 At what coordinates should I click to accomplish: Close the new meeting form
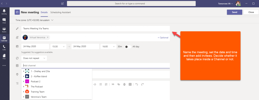tap(251, 12)
